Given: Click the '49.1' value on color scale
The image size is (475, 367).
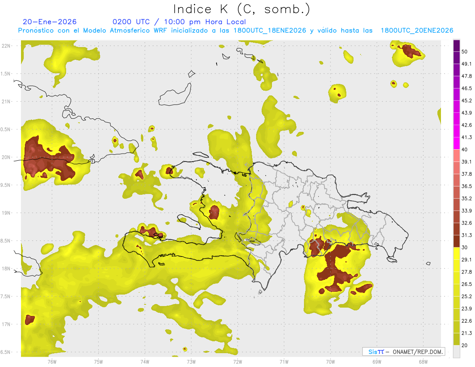Looking at the screenshot, I should (x=467, y=64).
